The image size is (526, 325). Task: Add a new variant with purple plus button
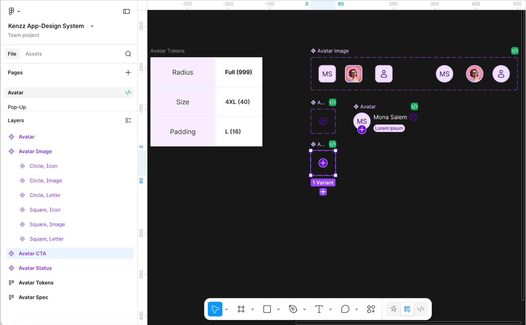(323, 192)
